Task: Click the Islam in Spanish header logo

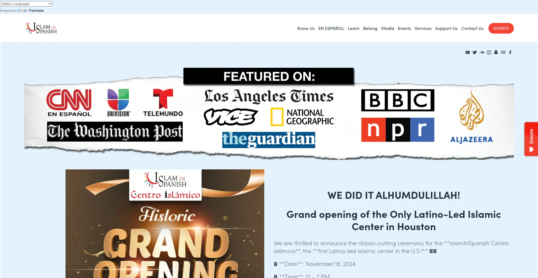Action: (41, 28)
